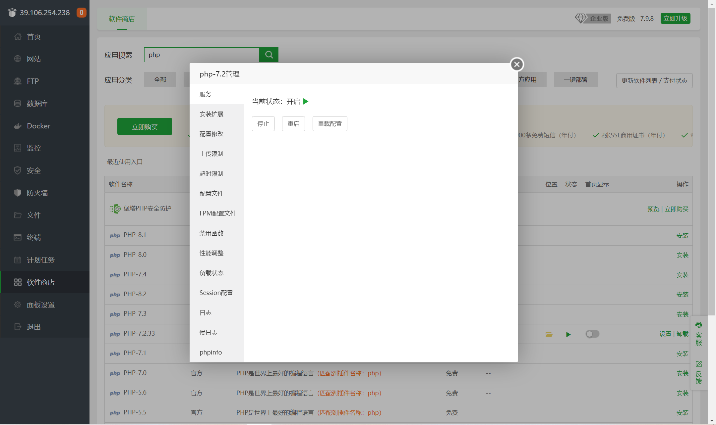Click the 停止 stop button

click(263, 123)
